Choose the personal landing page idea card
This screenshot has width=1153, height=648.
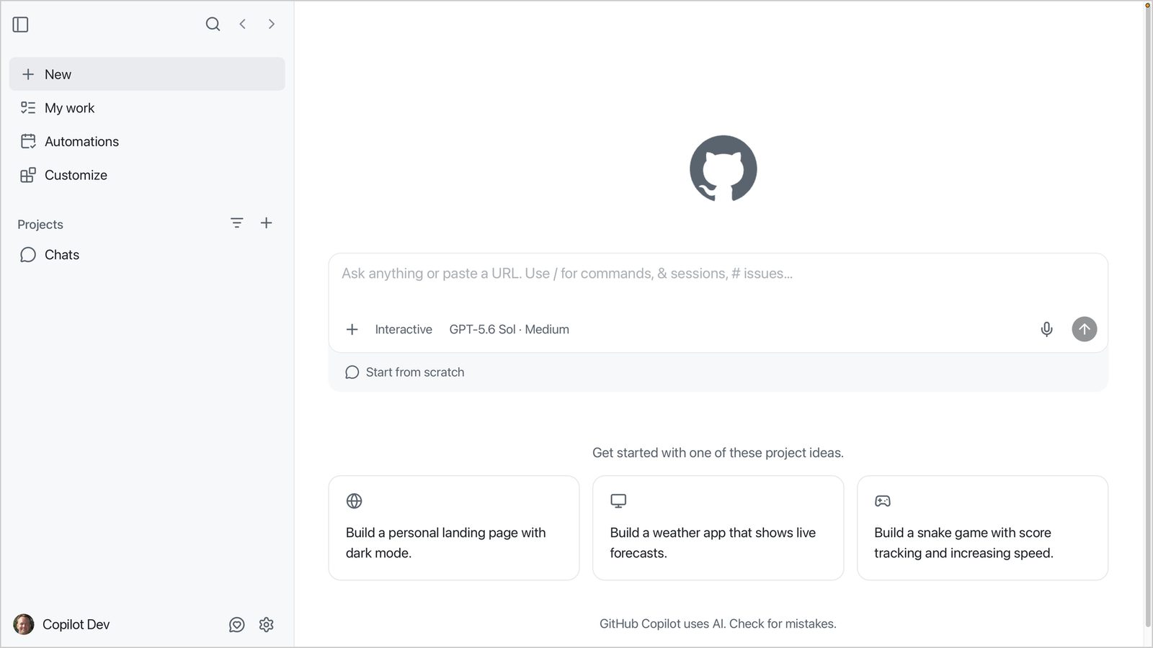(454, 528)
